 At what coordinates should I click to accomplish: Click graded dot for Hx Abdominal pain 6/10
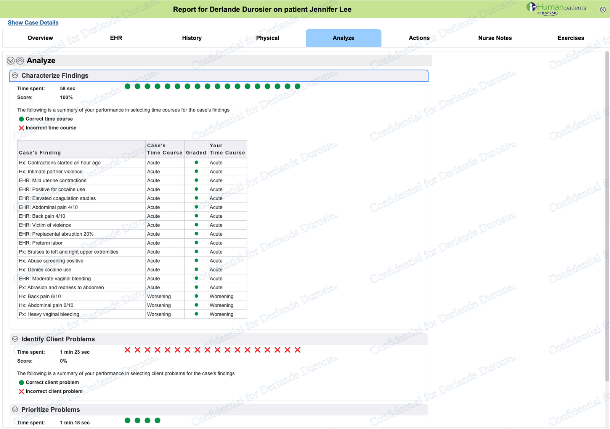click(196, 305)
